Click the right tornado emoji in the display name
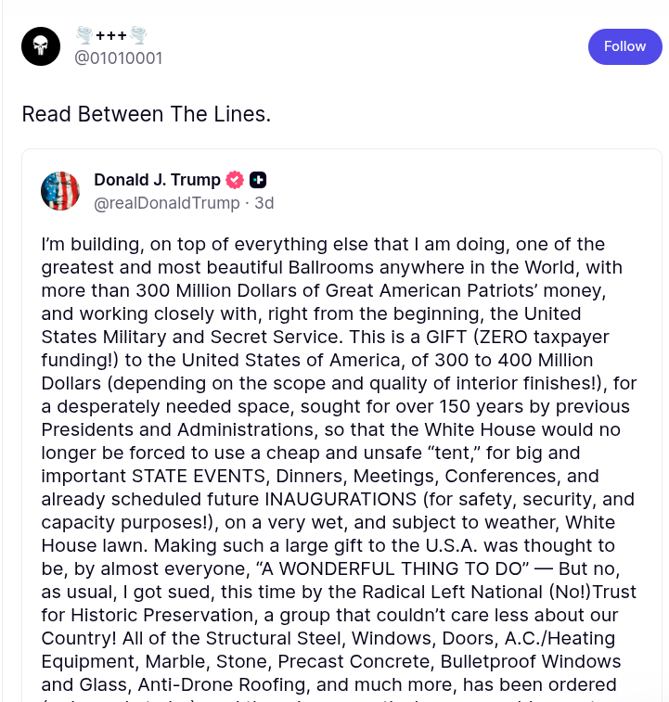The width and height of the screenshot is (669, 702). tap(138, 35)
